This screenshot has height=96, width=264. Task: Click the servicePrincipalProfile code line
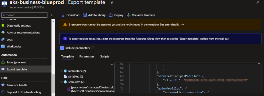tap(180, 76)
